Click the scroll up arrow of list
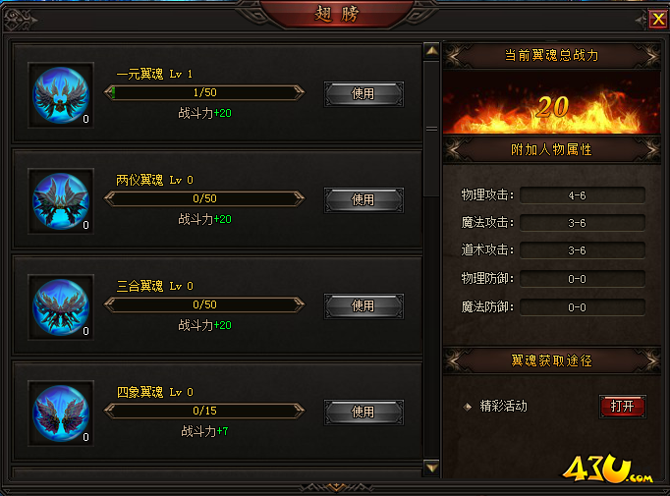Screen dimensions: 670x496 431,51
